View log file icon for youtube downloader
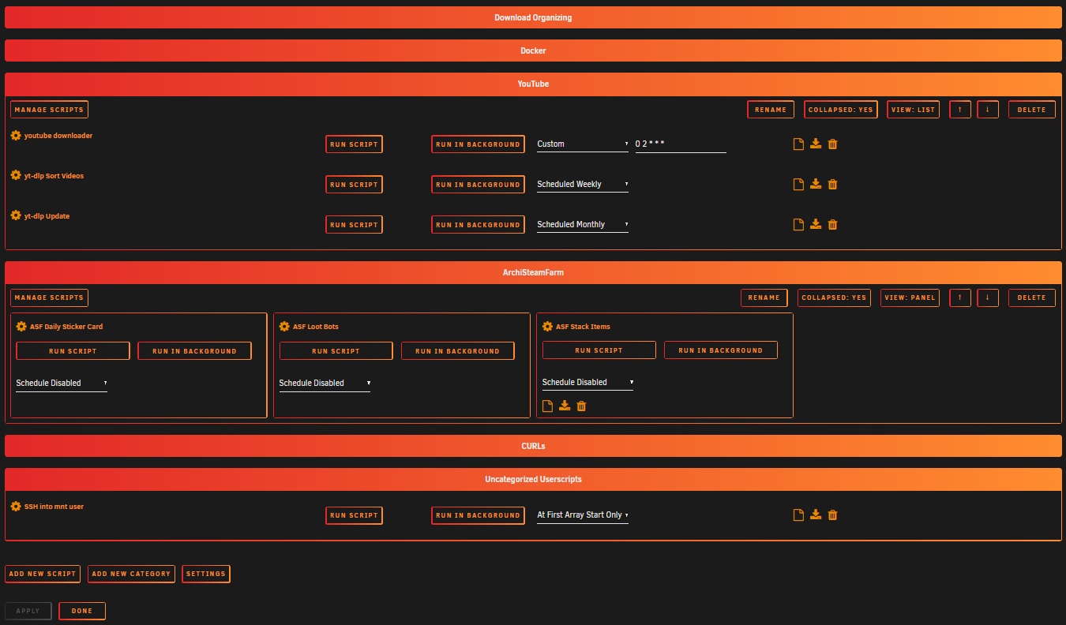 pyautogui.click(x=798, y=144)
